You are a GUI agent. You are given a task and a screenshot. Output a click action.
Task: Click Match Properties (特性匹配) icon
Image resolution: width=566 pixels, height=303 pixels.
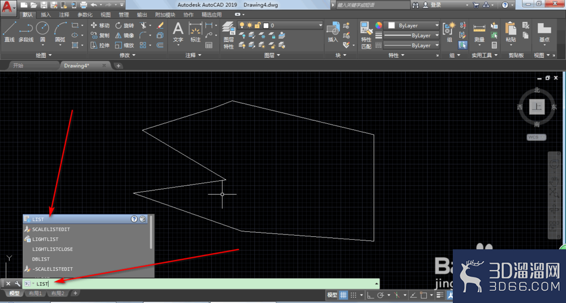coord(366,36)
